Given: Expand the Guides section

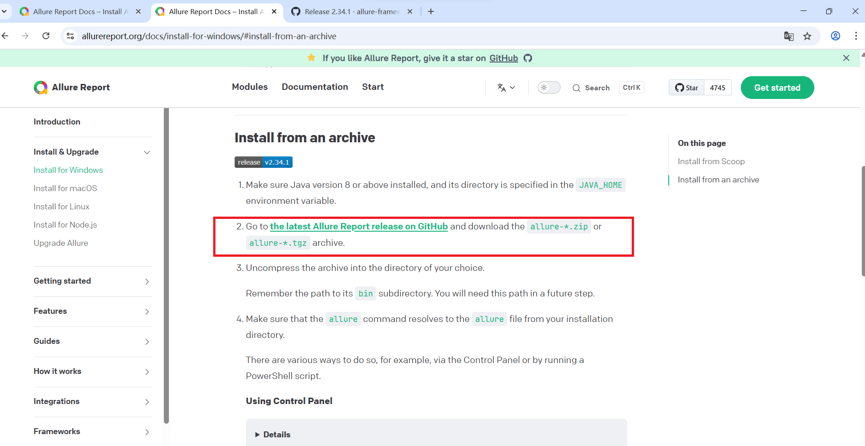Looking at the screenshot, I should point(147,342).
